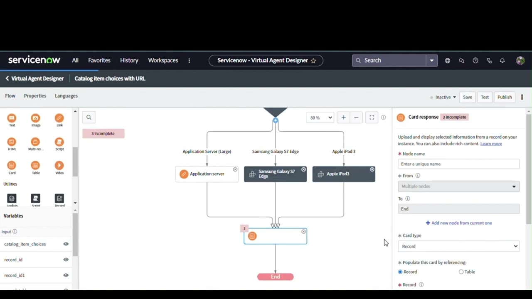The image size is (532, 299).
Task: Open the Workspaces menu
Action: click(x=163, y=60)
